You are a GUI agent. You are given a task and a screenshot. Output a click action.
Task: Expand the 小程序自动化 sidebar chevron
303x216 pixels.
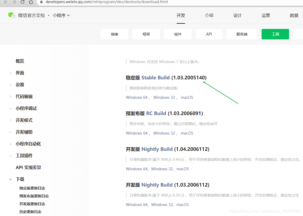[10, 144]
